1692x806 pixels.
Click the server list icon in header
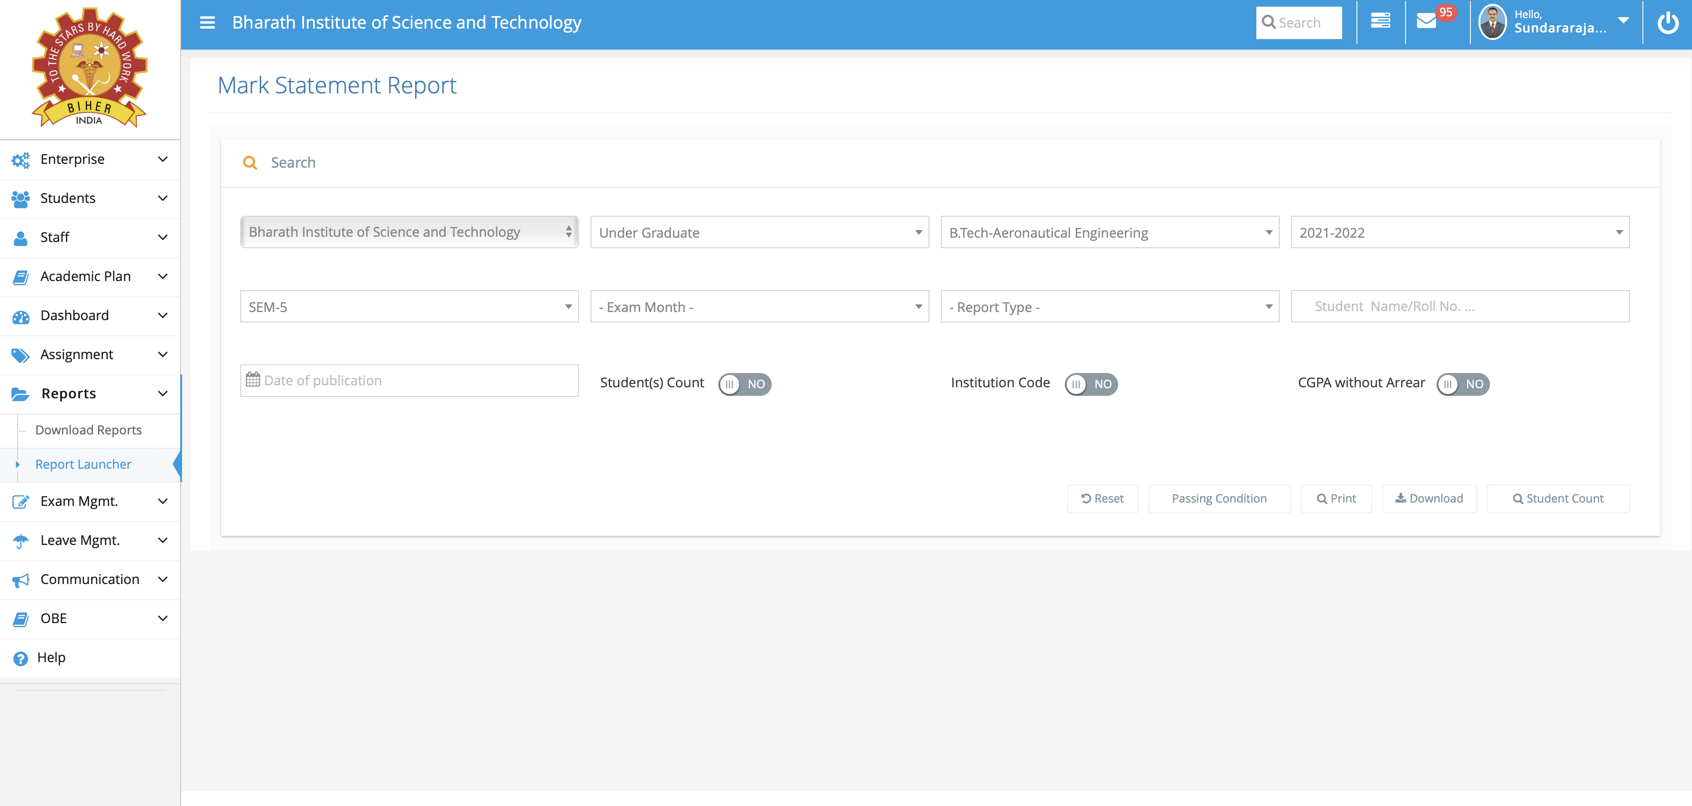1380,21
